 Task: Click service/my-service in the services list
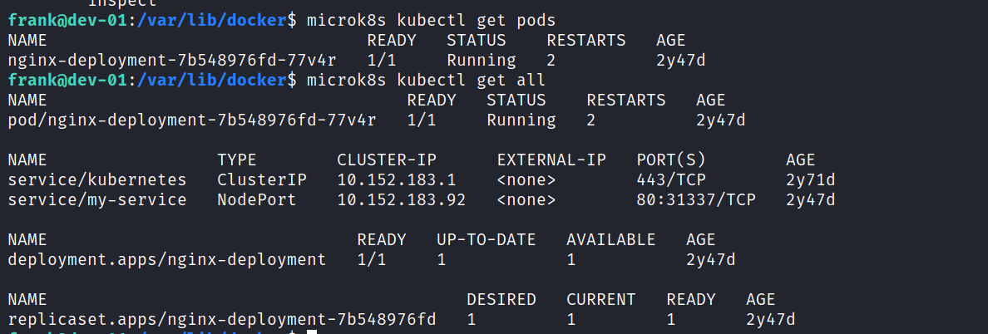[97, 200]
